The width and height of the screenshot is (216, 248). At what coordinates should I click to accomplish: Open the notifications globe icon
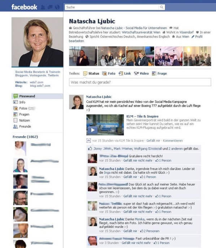[x=57, y=7]
